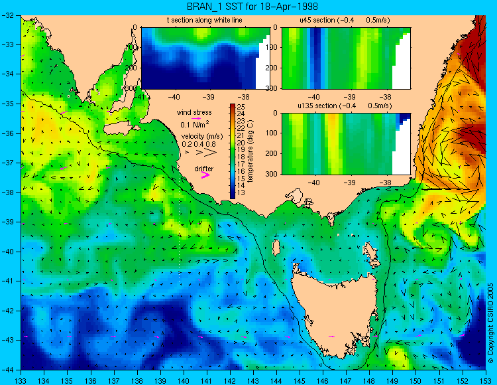Screen dimensions: 497x385
Task: Click the temperature color bar scale
Action: (233, 151)
